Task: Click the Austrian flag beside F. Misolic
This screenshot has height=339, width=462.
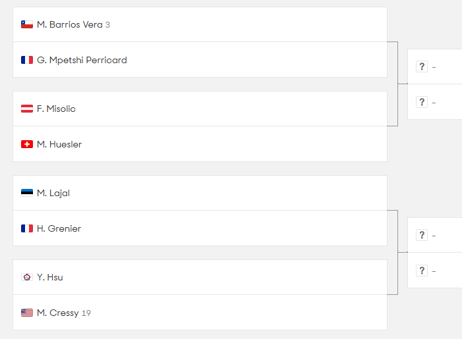Action: tap(27, 109)
